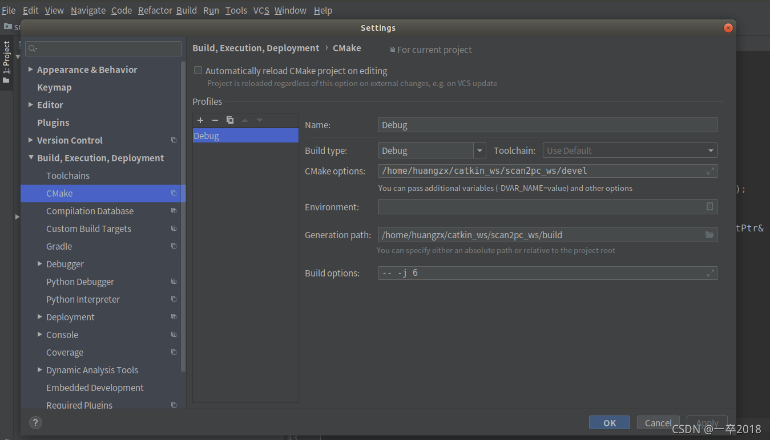Open the 1: Project tool window tab
Image resolution: width=770 pixels, height=440 pixels.
coord(6,62)
